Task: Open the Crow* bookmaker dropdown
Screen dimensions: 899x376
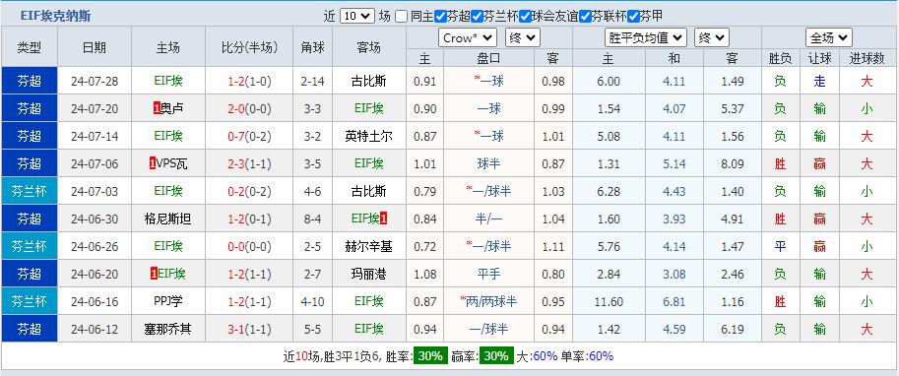Action: pos(468,37)
